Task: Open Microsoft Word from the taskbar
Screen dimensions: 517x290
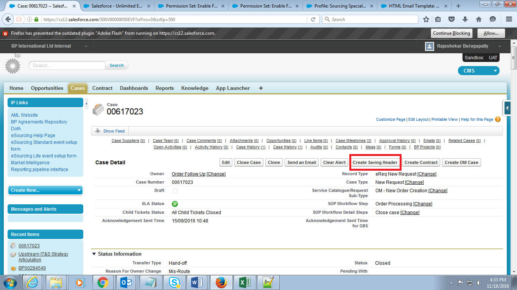Action: coord(197,282)
